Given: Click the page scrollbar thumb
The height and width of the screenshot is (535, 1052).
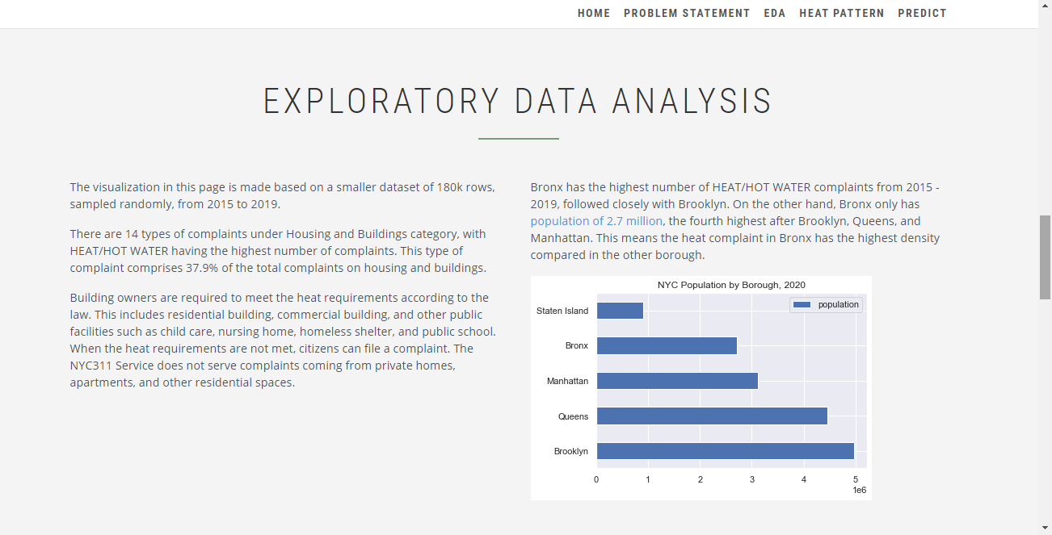Looking at the screenshot, I should (x=1045, y=257).
